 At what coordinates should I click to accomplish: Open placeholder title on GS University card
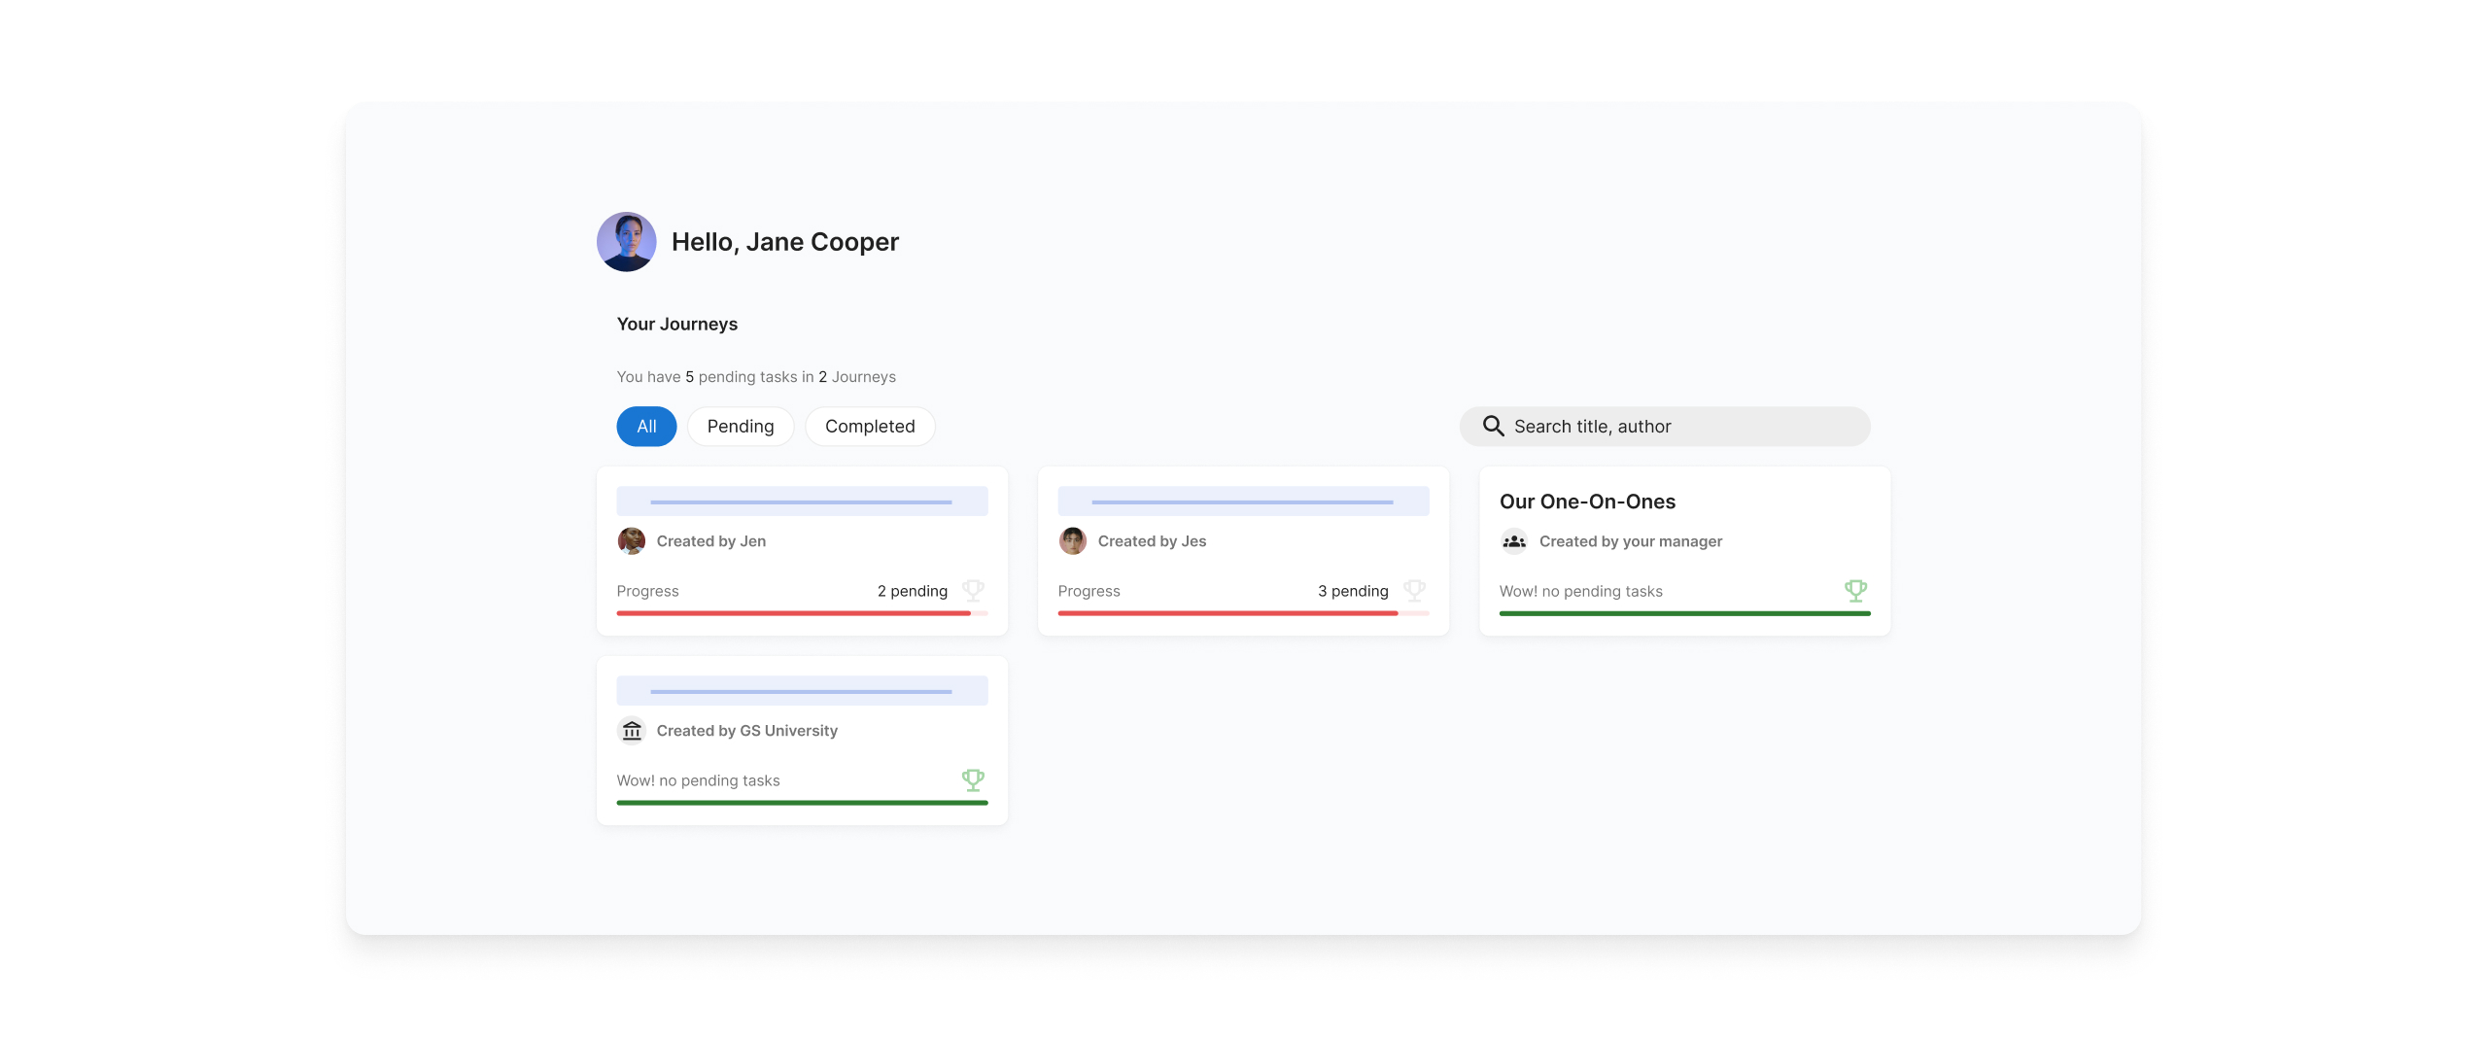click(802, 691)
